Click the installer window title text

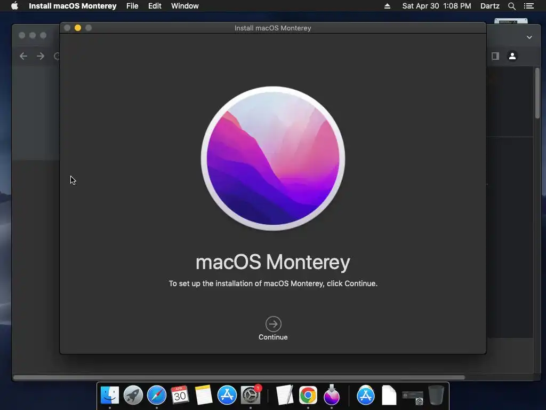click(272, 28)
